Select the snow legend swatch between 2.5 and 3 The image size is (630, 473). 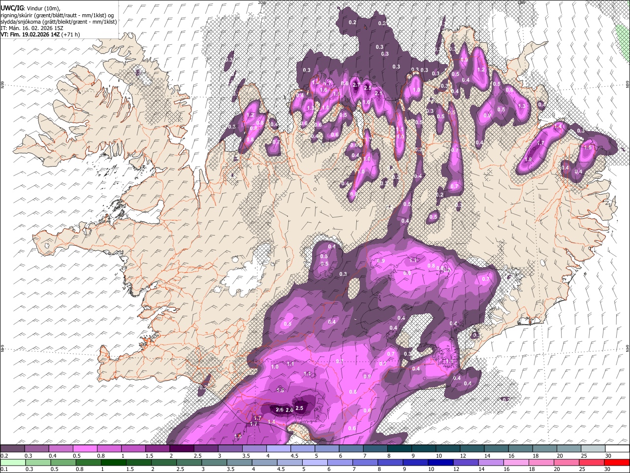(206, 448)
